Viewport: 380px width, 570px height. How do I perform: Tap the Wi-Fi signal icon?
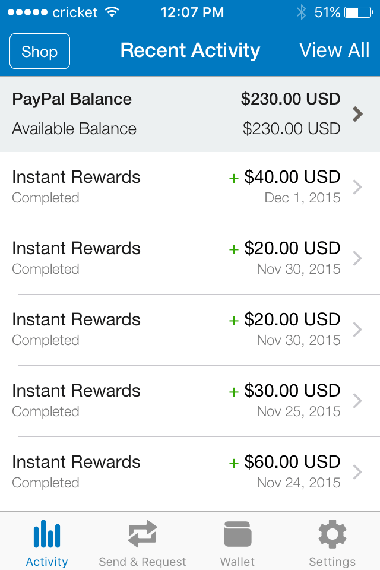[112, 12]
